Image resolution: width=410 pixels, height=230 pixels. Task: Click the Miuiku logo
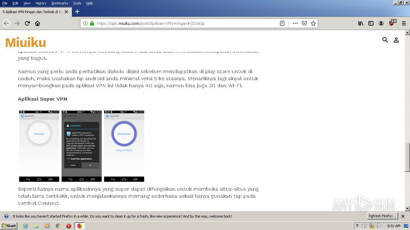click(26, 42)
